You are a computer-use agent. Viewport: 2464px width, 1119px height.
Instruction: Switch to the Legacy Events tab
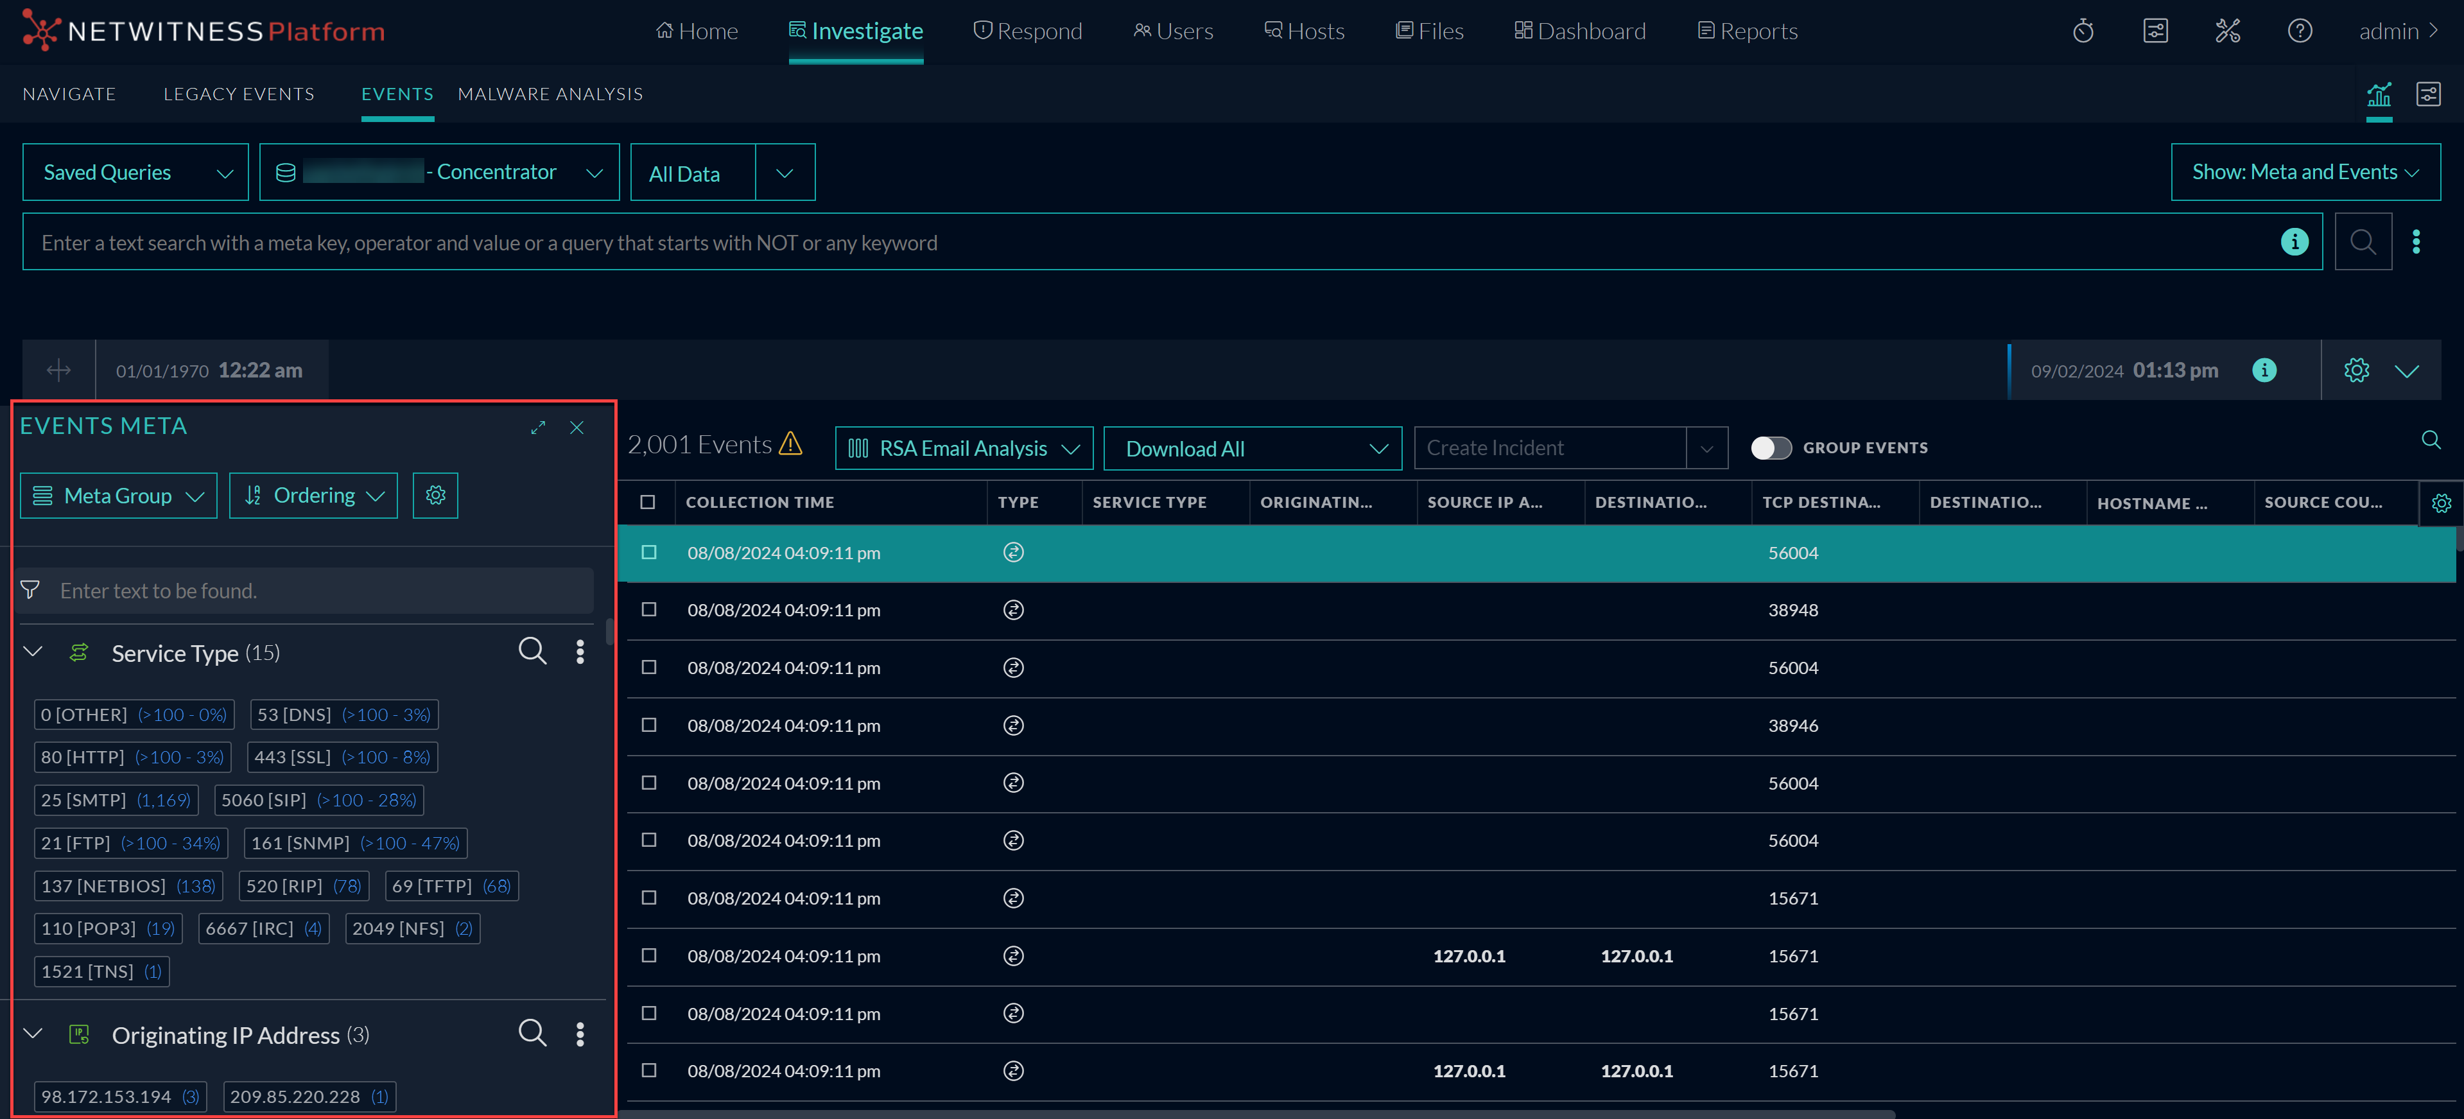click(238, 94)
